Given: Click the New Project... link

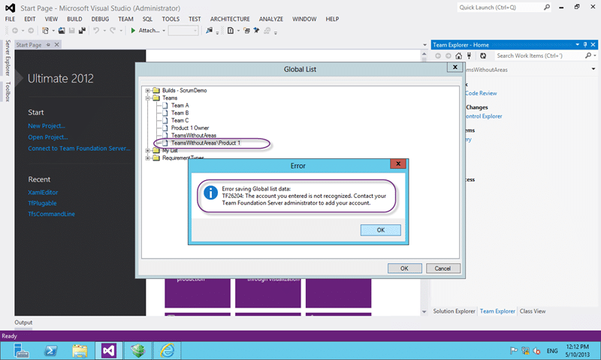Looking at the screenshot, I should pos(47,126).
